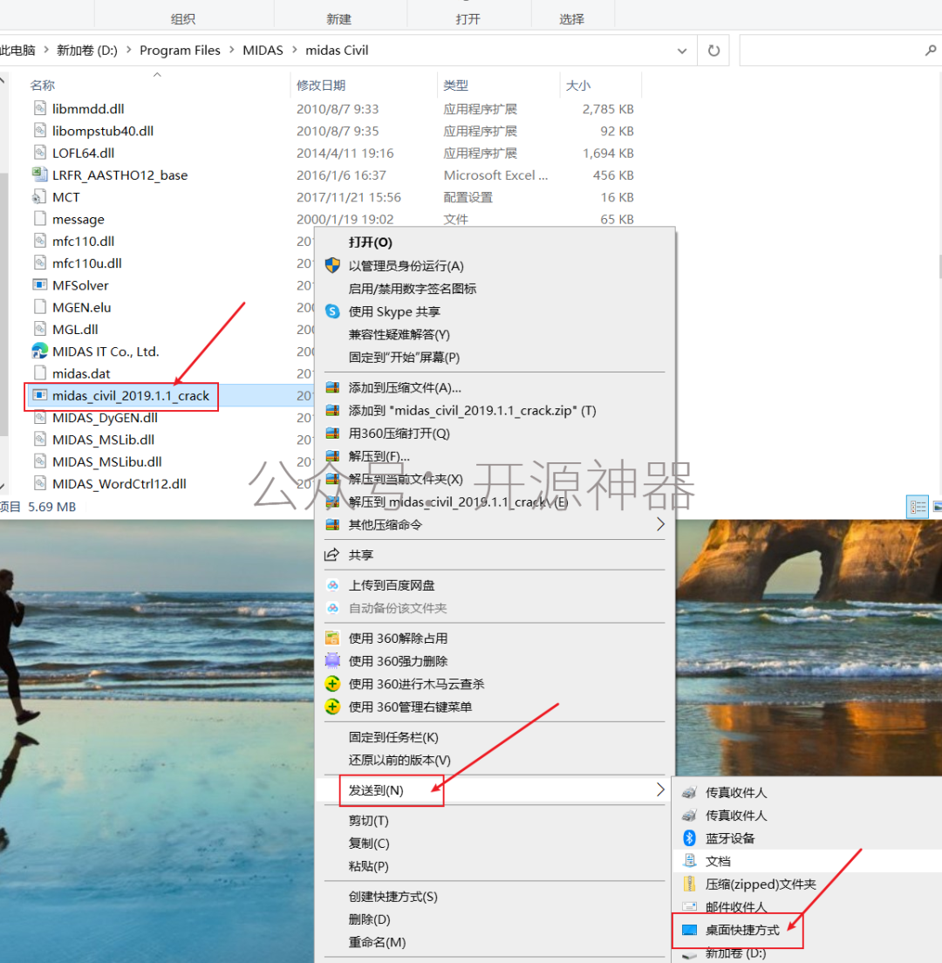Expand the 发送到(N) submenu arrow
Viewport: 942px width, 963px height.
660,789
